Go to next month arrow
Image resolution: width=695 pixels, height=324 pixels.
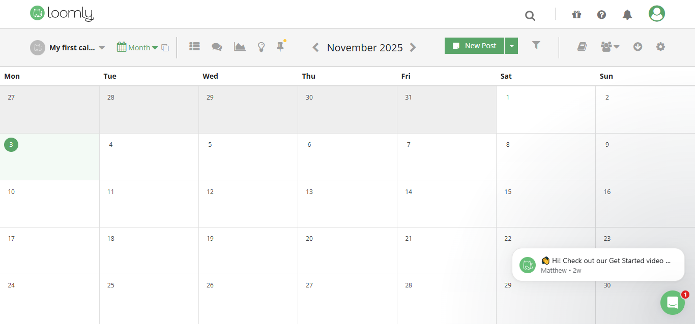click(x=413, y=47)
